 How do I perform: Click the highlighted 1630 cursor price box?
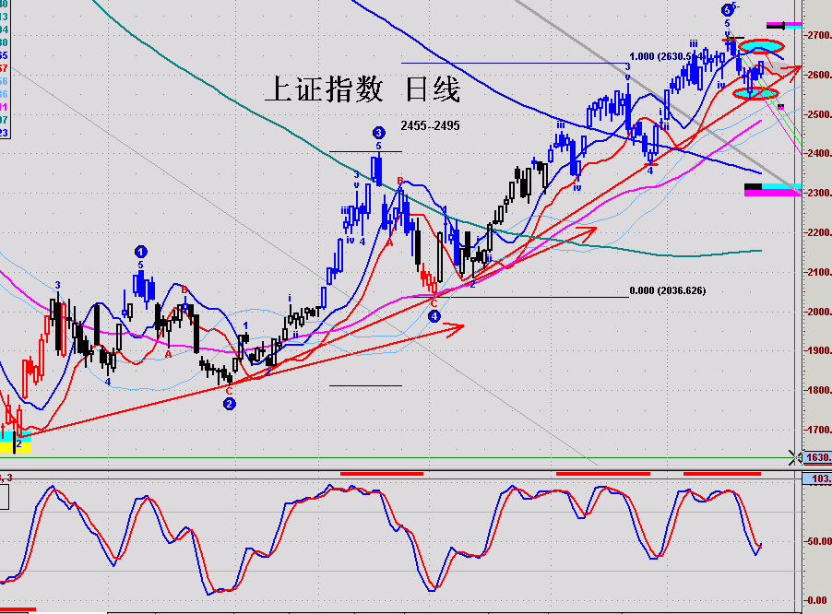pyautogui.click(x=817, y=457)
